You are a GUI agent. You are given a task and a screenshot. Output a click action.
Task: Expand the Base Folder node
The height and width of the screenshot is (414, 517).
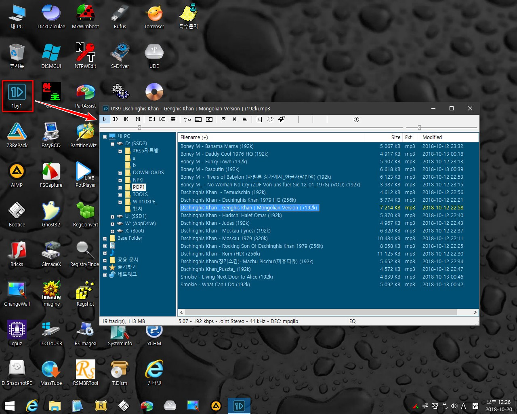click(105, 238)
